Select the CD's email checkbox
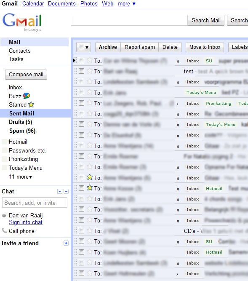This screenshot has width=248, height=281. point(81,230)
